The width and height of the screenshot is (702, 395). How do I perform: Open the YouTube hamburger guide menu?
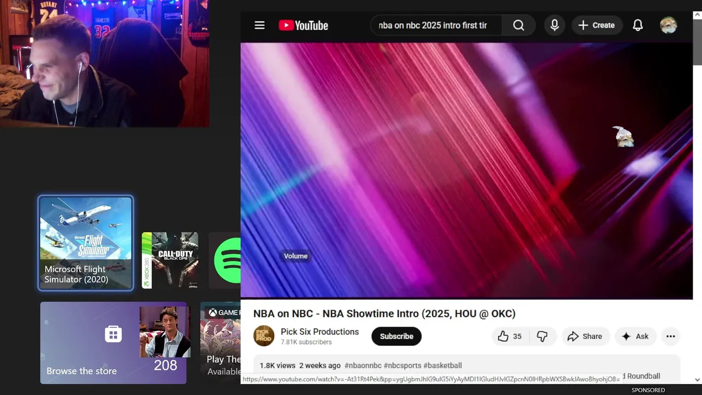259,25
